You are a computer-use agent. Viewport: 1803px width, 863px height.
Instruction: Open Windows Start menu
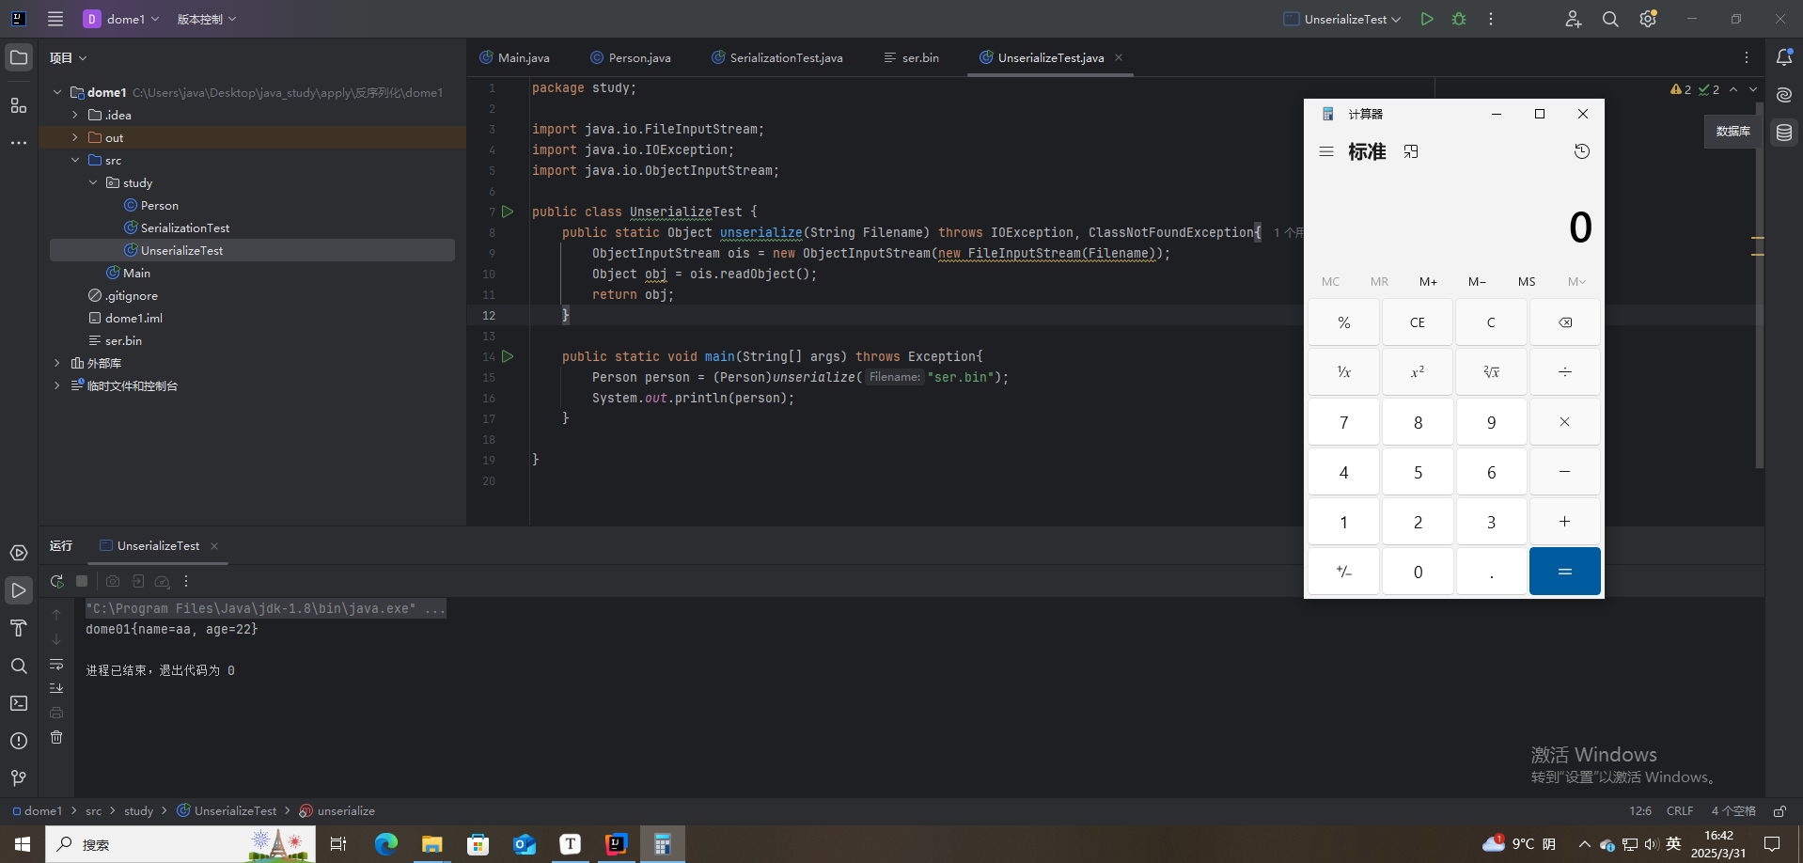23,844
